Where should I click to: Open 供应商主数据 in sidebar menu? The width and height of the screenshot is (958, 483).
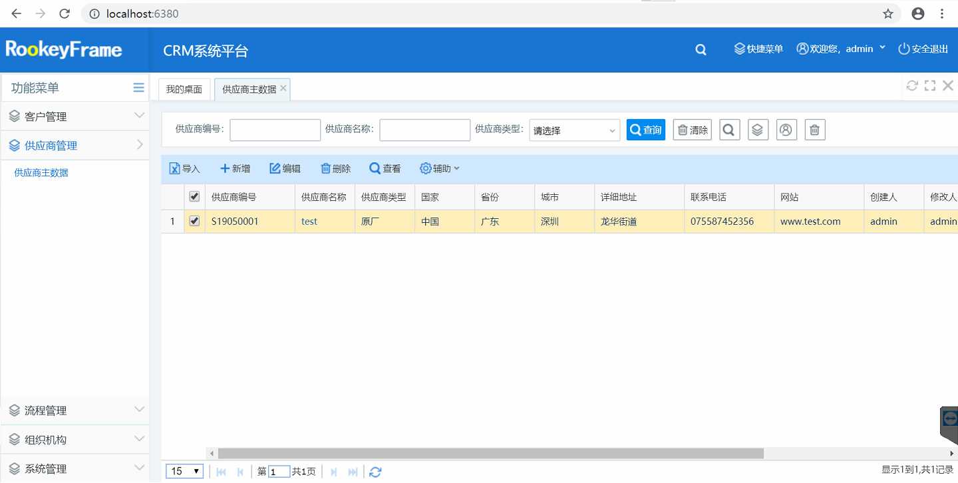[41, 172]
